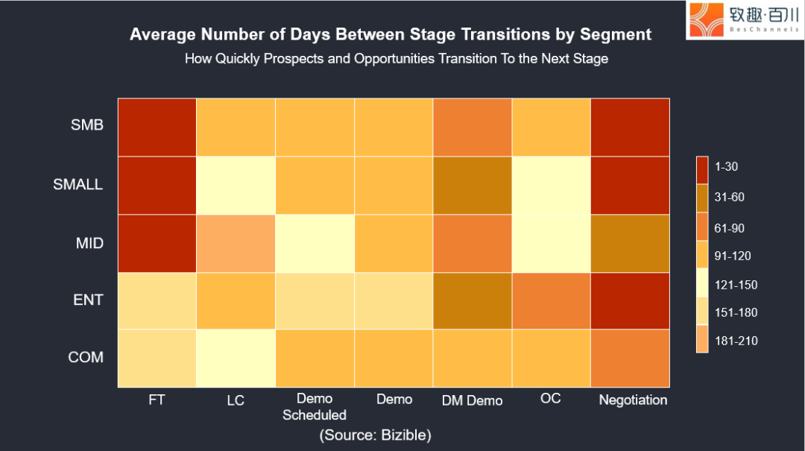
Task: Select the 31-60 legend color swatch
Action: coord(702,198)
